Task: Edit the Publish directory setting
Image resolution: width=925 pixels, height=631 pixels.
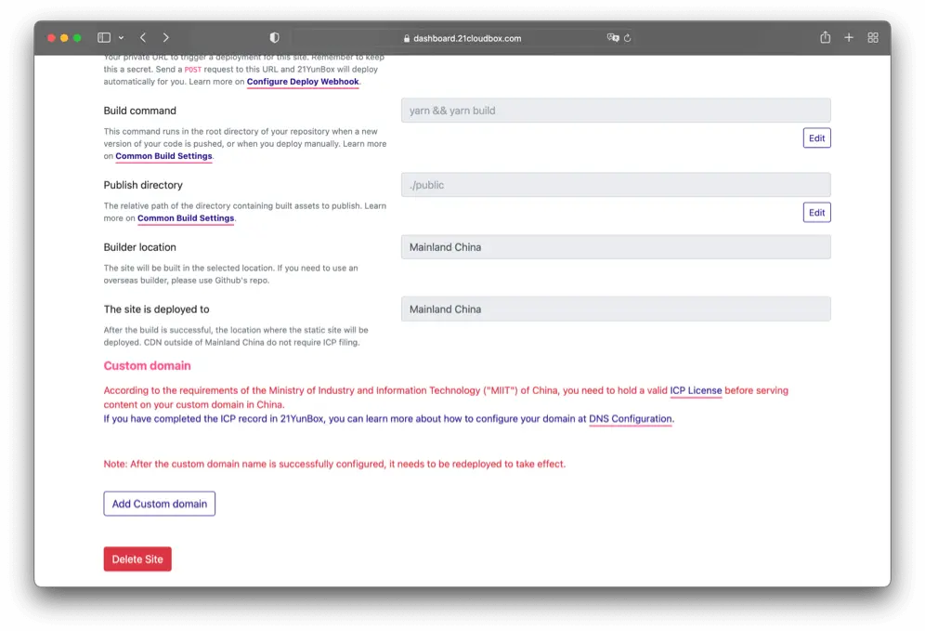Action: pyautogui.click(x=816, y=212)
